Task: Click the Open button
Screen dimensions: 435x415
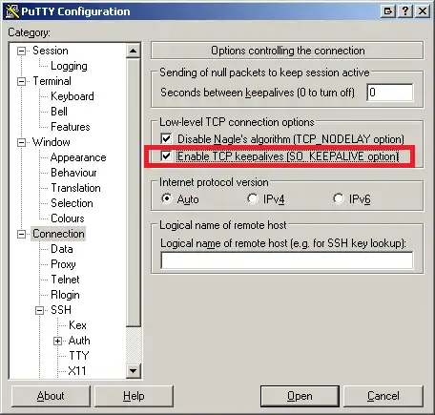Action: pos(300,396)
